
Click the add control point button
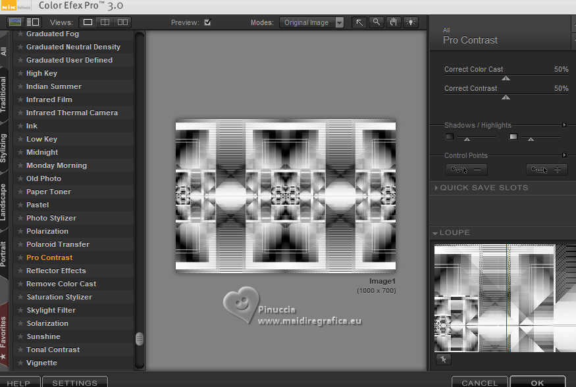pyautogui.click(x=546, y=170)
